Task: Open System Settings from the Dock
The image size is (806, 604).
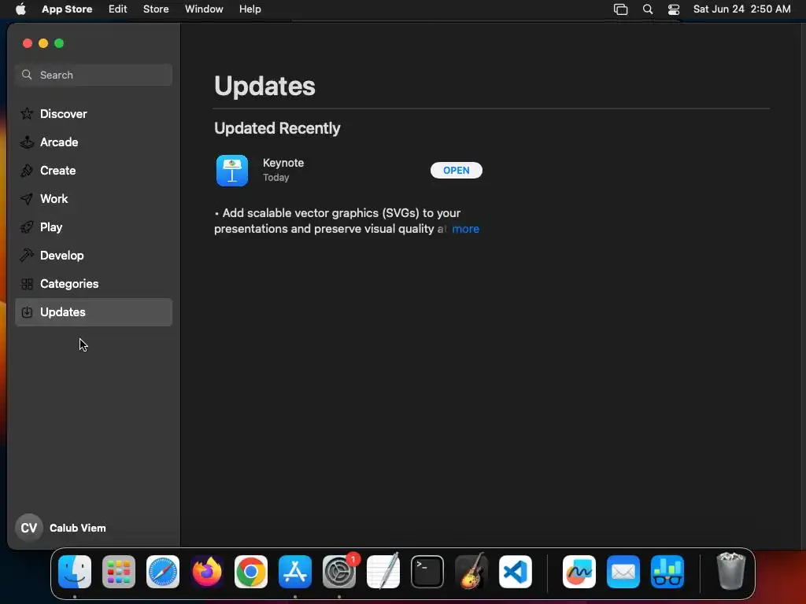Action: click(x=339, y=572)
